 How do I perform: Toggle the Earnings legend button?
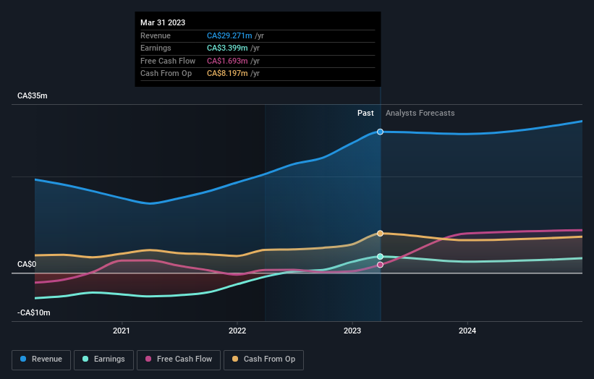[x=103, y=359]
